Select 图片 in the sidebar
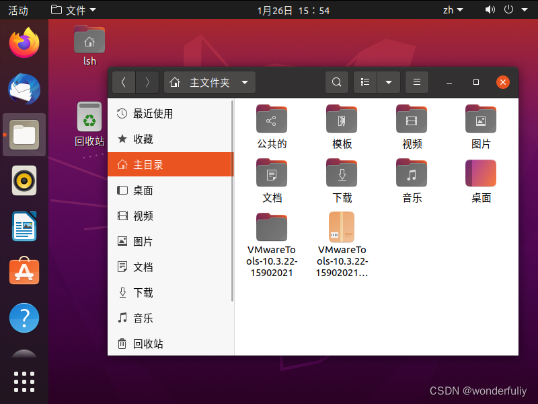Viewport: 538px width, 404px height. tap(171, 241)
